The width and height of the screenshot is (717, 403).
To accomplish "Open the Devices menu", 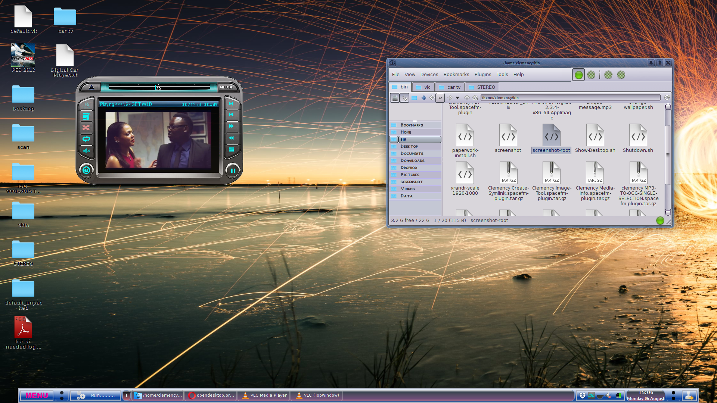I will [x=429, y=75].
